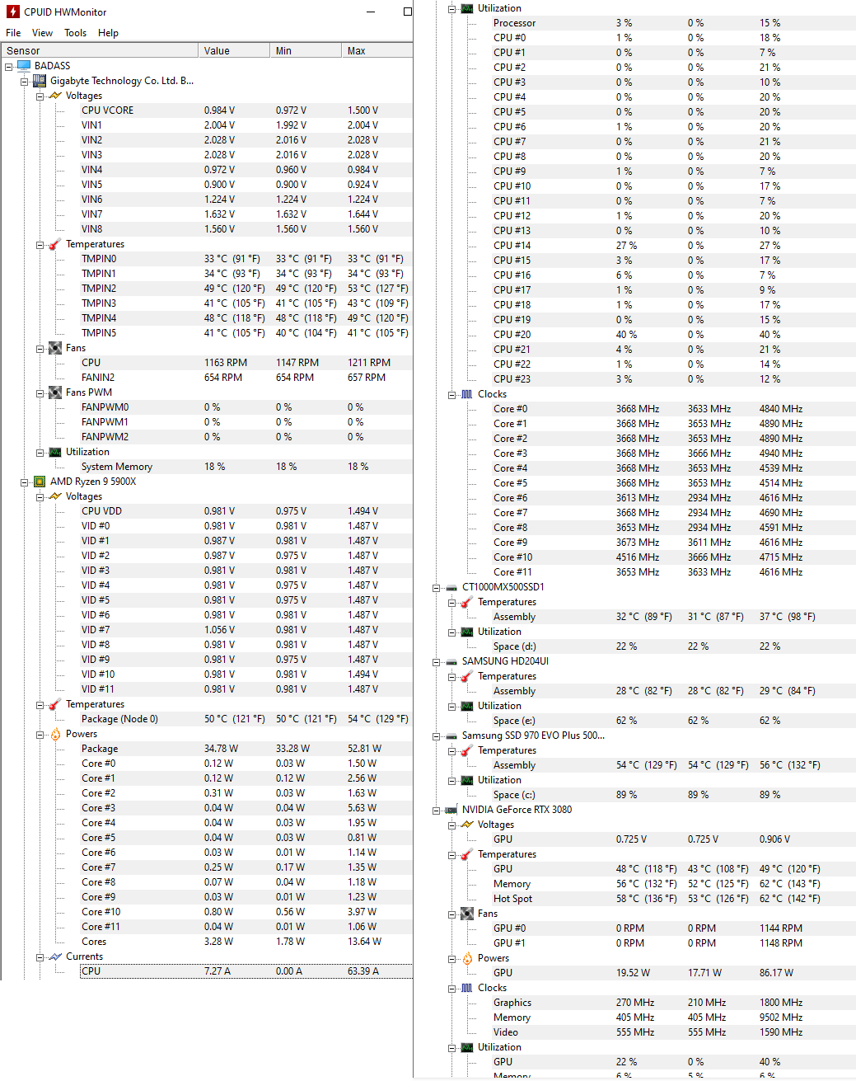Click the Currents icon under AMD Ryzen
856x1081 pixels.
coord(55,956)
